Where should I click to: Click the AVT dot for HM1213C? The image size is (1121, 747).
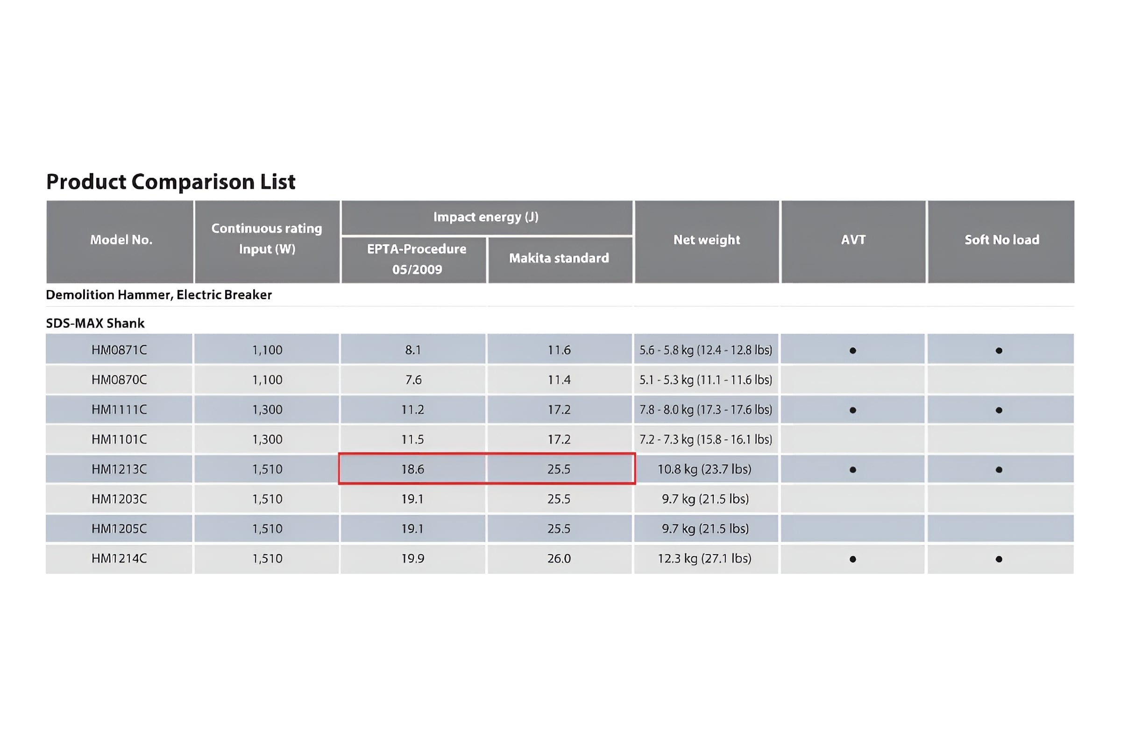(x=853, y=470)
